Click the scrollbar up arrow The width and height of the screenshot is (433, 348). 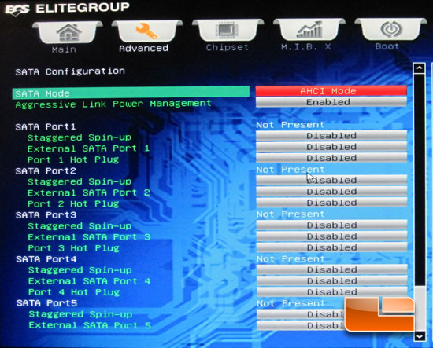(420, 68)
